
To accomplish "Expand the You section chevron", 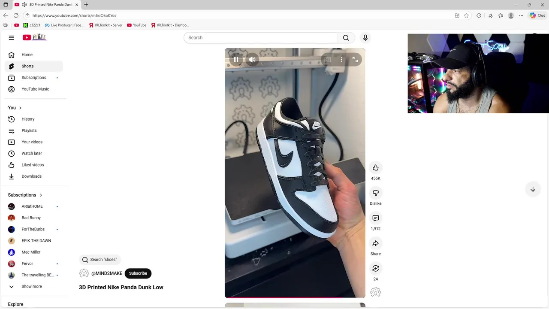I will pyautogui.click(x=20, y=108).
